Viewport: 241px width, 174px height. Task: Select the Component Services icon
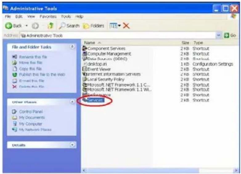85,48
